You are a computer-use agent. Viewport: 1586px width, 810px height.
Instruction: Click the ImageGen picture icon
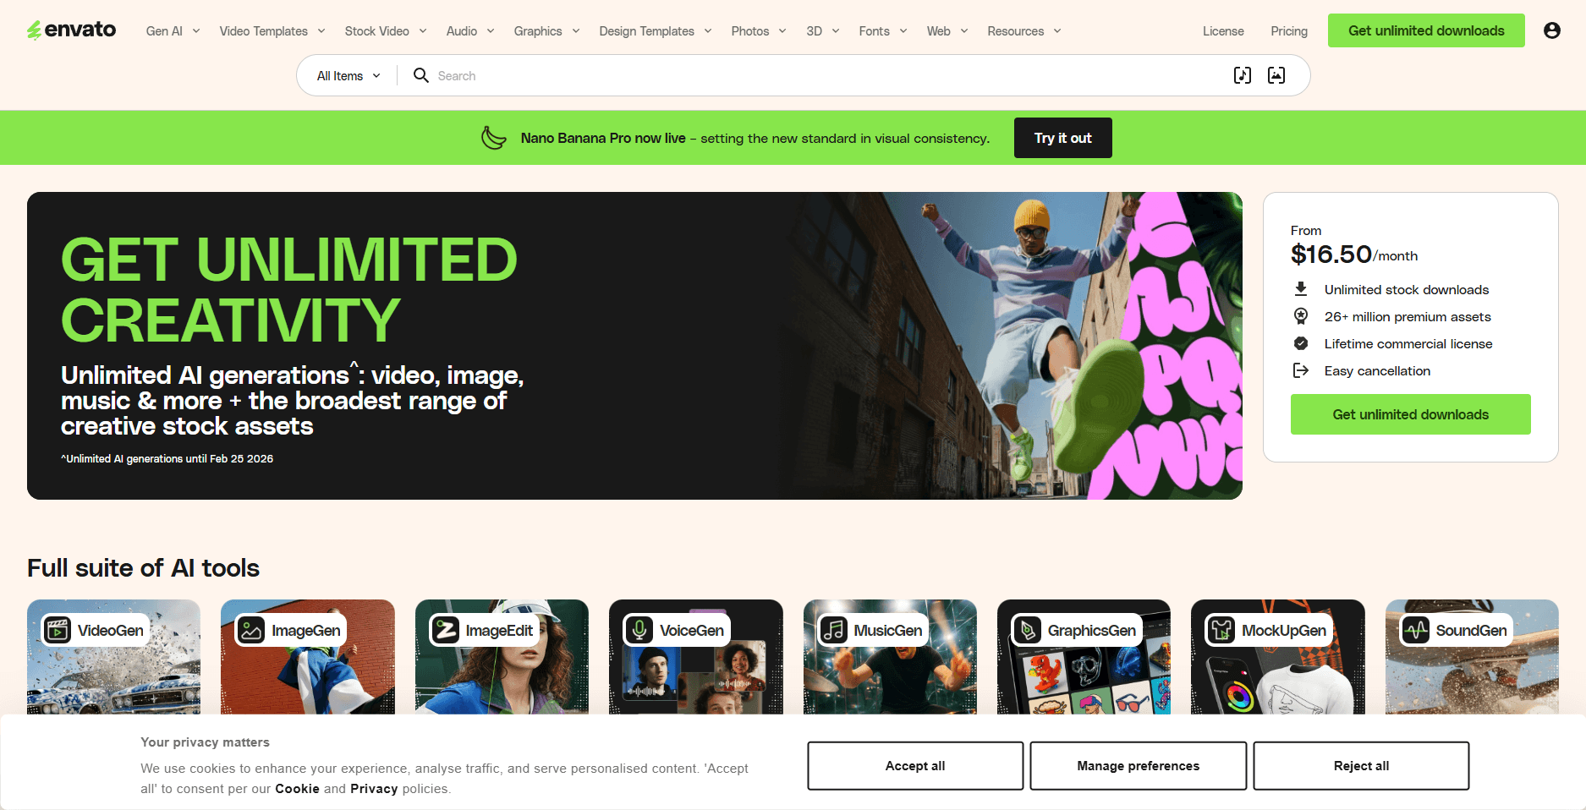251,630
